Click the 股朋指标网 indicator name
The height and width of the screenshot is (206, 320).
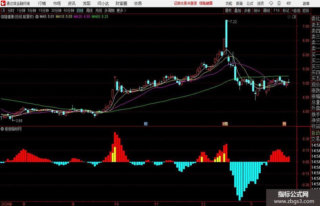click(x=13, y=129)
